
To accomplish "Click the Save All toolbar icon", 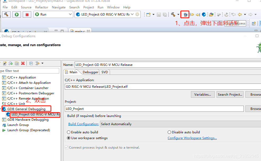I will 165,14.
